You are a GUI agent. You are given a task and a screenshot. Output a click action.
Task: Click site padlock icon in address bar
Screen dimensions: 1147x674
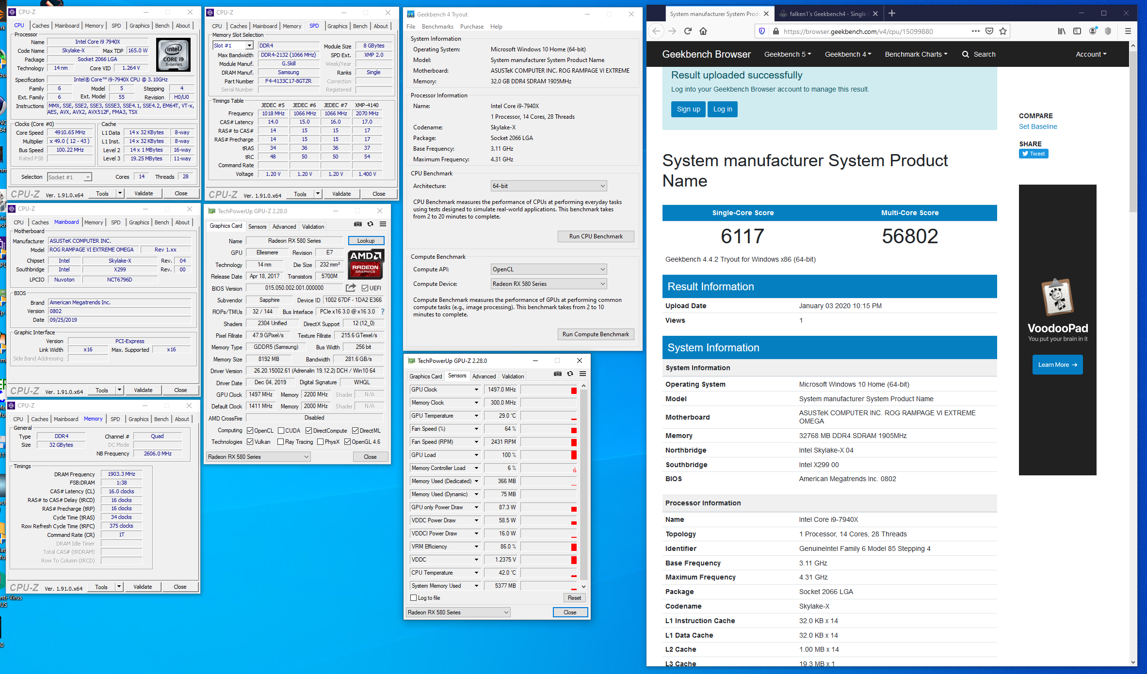(775, 31)
